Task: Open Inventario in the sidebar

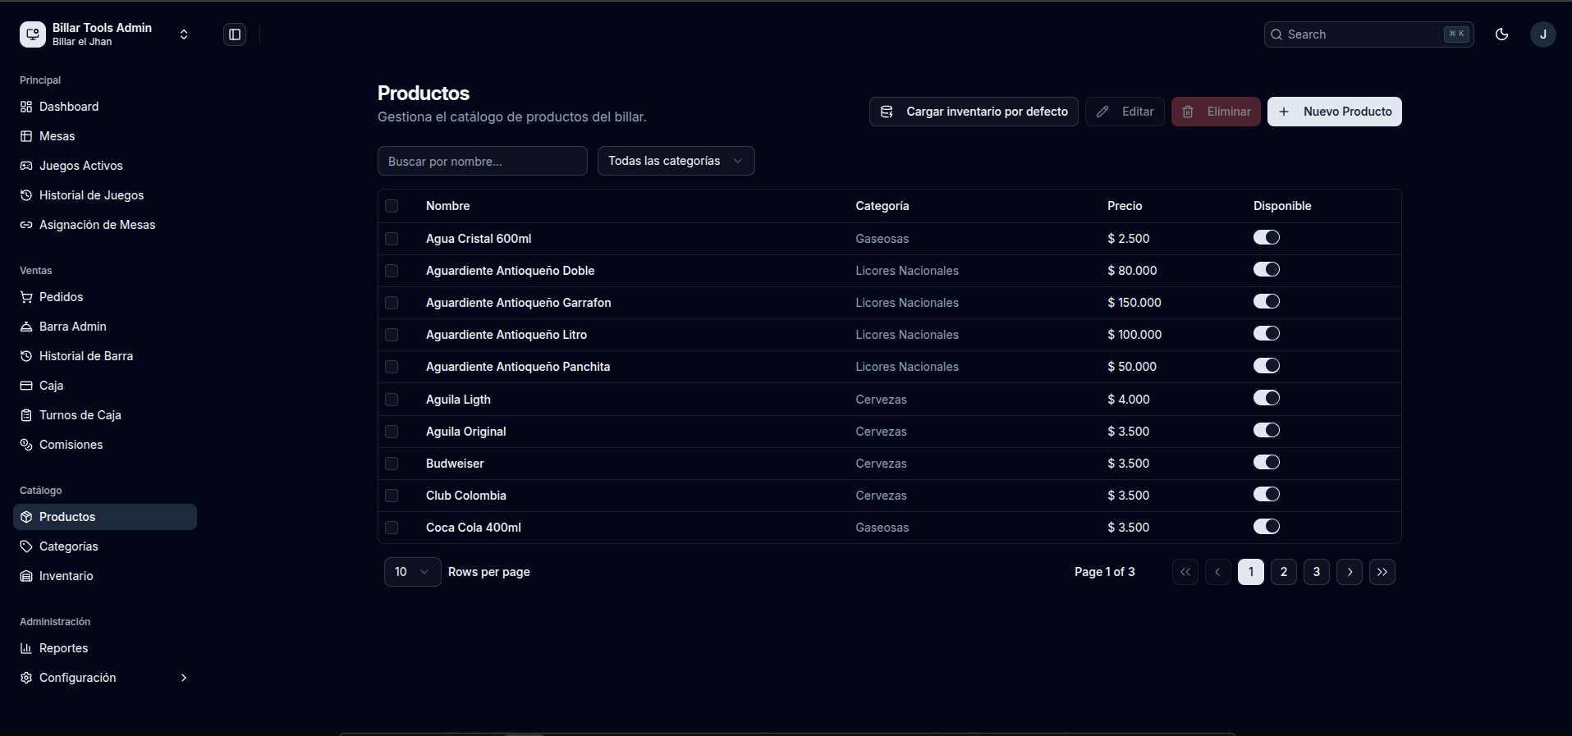Action: pyautogui.click(x=105, y=576)
